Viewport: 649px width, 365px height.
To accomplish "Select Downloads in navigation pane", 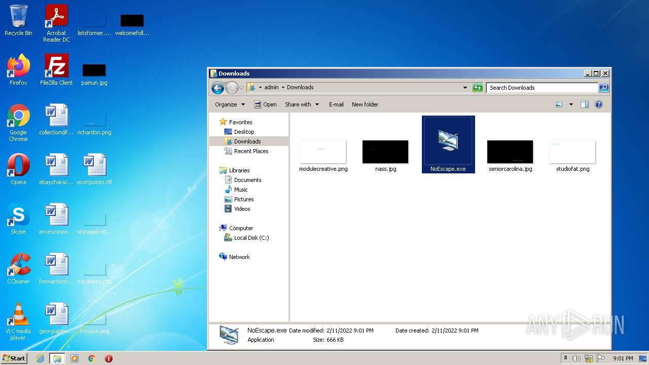I will pyautogui.click(x=247, y=141).
